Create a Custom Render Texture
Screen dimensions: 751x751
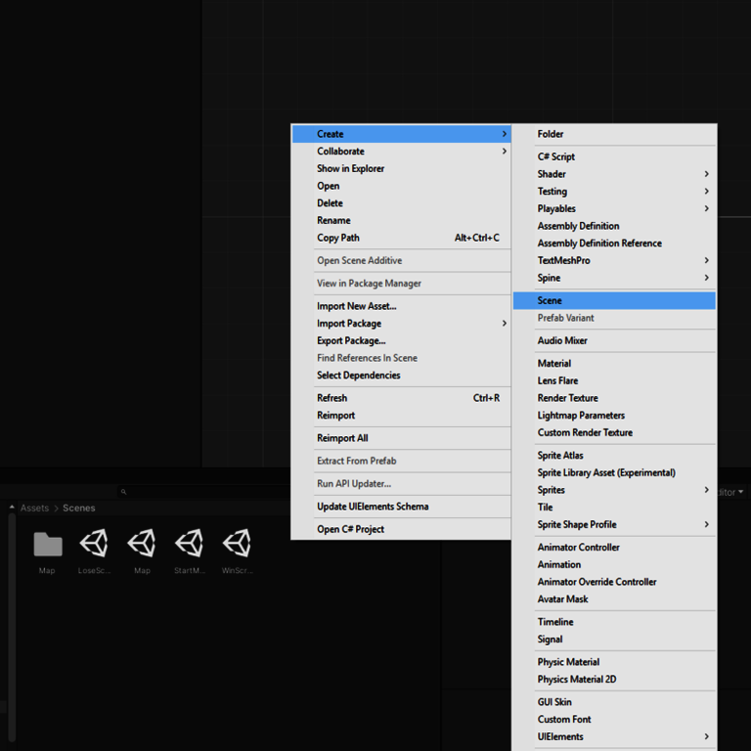614,432
